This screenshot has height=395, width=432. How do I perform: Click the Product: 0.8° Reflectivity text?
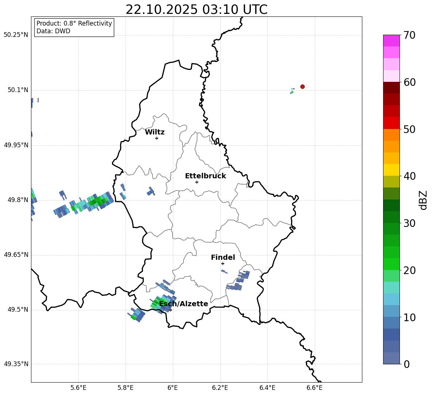[74, 23]
